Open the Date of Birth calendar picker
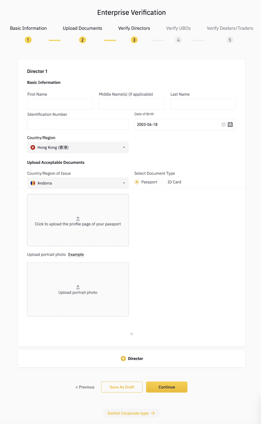The image size is (261, 424). point(230,125)
